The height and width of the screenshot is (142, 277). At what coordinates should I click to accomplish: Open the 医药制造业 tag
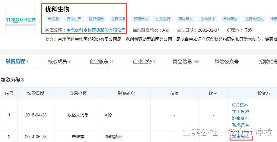pos(254,19)
